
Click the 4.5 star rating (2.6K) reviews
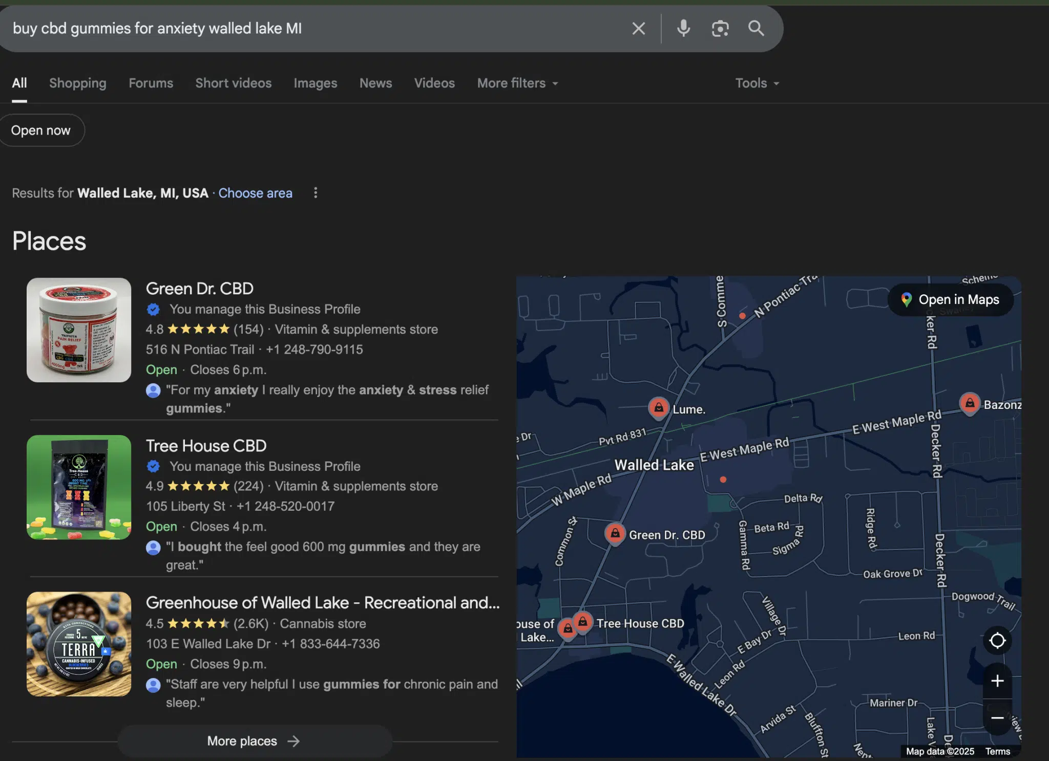point(207,624)
